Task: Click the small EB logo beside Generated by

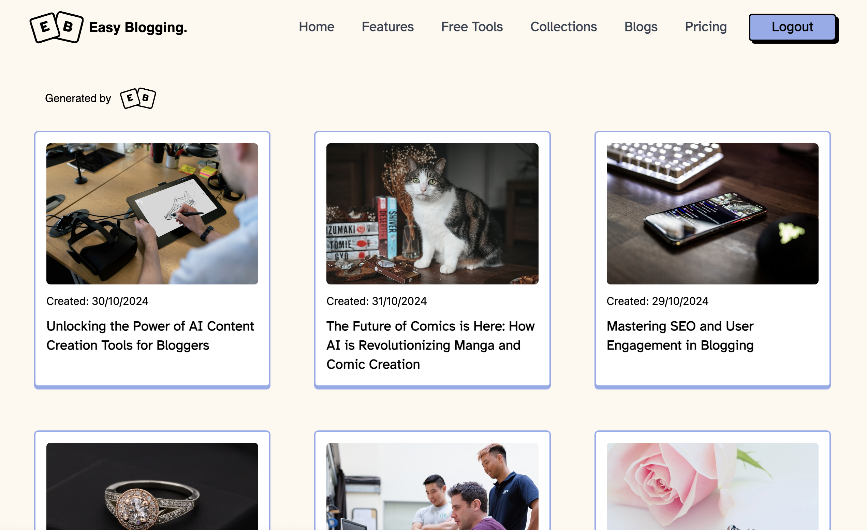Action: tap(137, 98)
